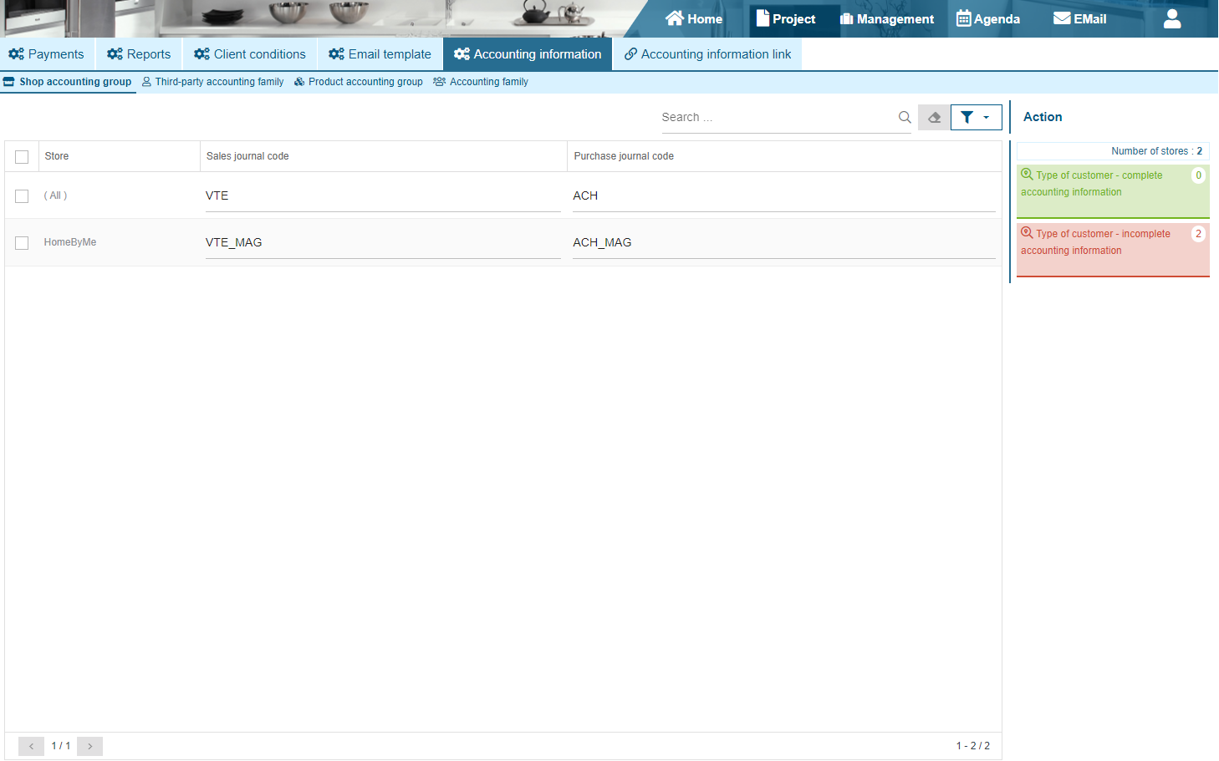This screenshot has width=1219, height=761.
Task: Click the eraser clear-filter icon
Action: tap(934, 118)
